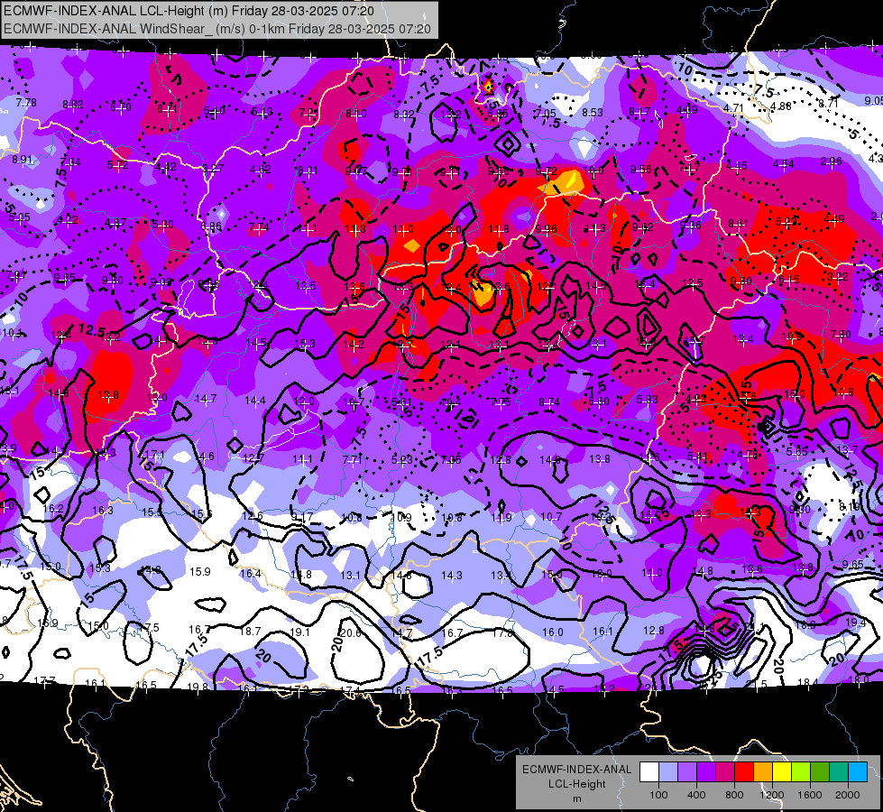Click the 2.96 wind shear value
This screenshot has height=812, width=883.
pyautogui.click(x=832, y=161)
